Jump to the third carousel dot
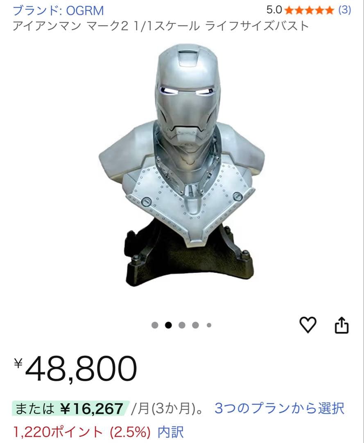Viewport: 364px width, 443px height. pyautogui.click(x=182, y=325)
